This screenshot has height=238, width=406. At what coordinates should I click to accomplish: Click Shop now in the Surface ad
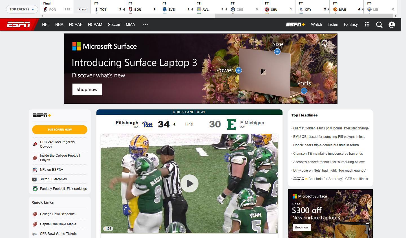tap(87, 89)
